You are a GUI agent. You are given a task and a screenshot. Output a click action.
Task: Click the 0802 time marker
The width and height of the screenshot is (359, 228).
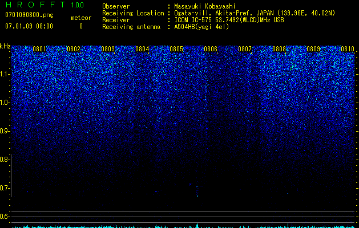[74, 49]
